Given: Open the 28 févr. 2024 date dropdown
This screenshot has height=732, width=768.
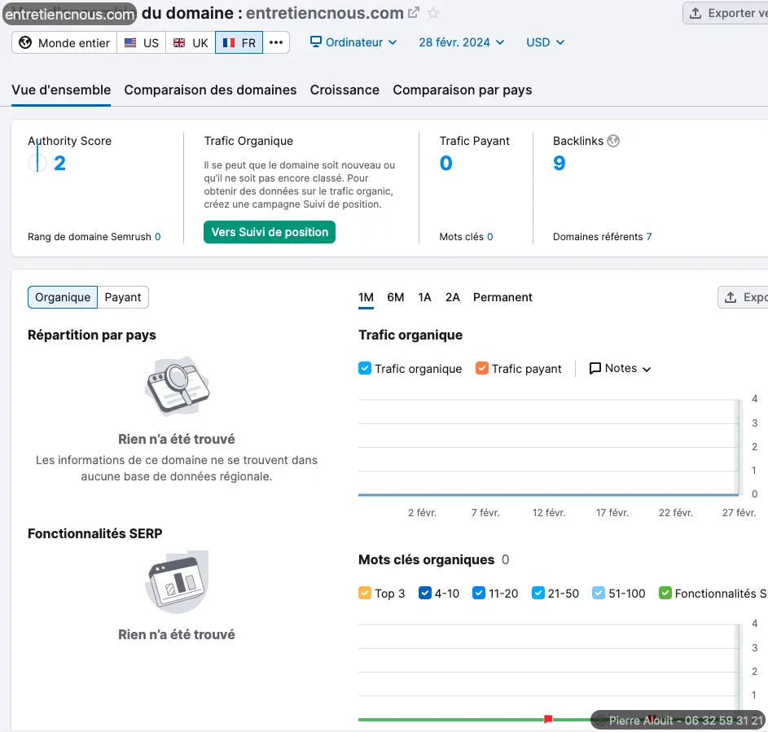Looking at the screenshot, I should click(x=461, y=42).
